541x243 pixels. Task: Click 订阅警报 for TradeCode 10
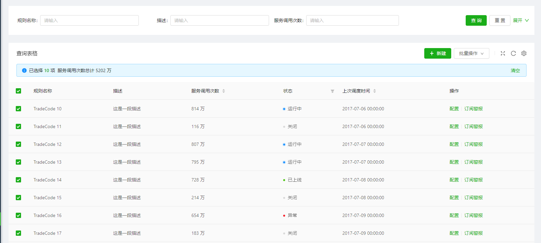tap(474, 109)
